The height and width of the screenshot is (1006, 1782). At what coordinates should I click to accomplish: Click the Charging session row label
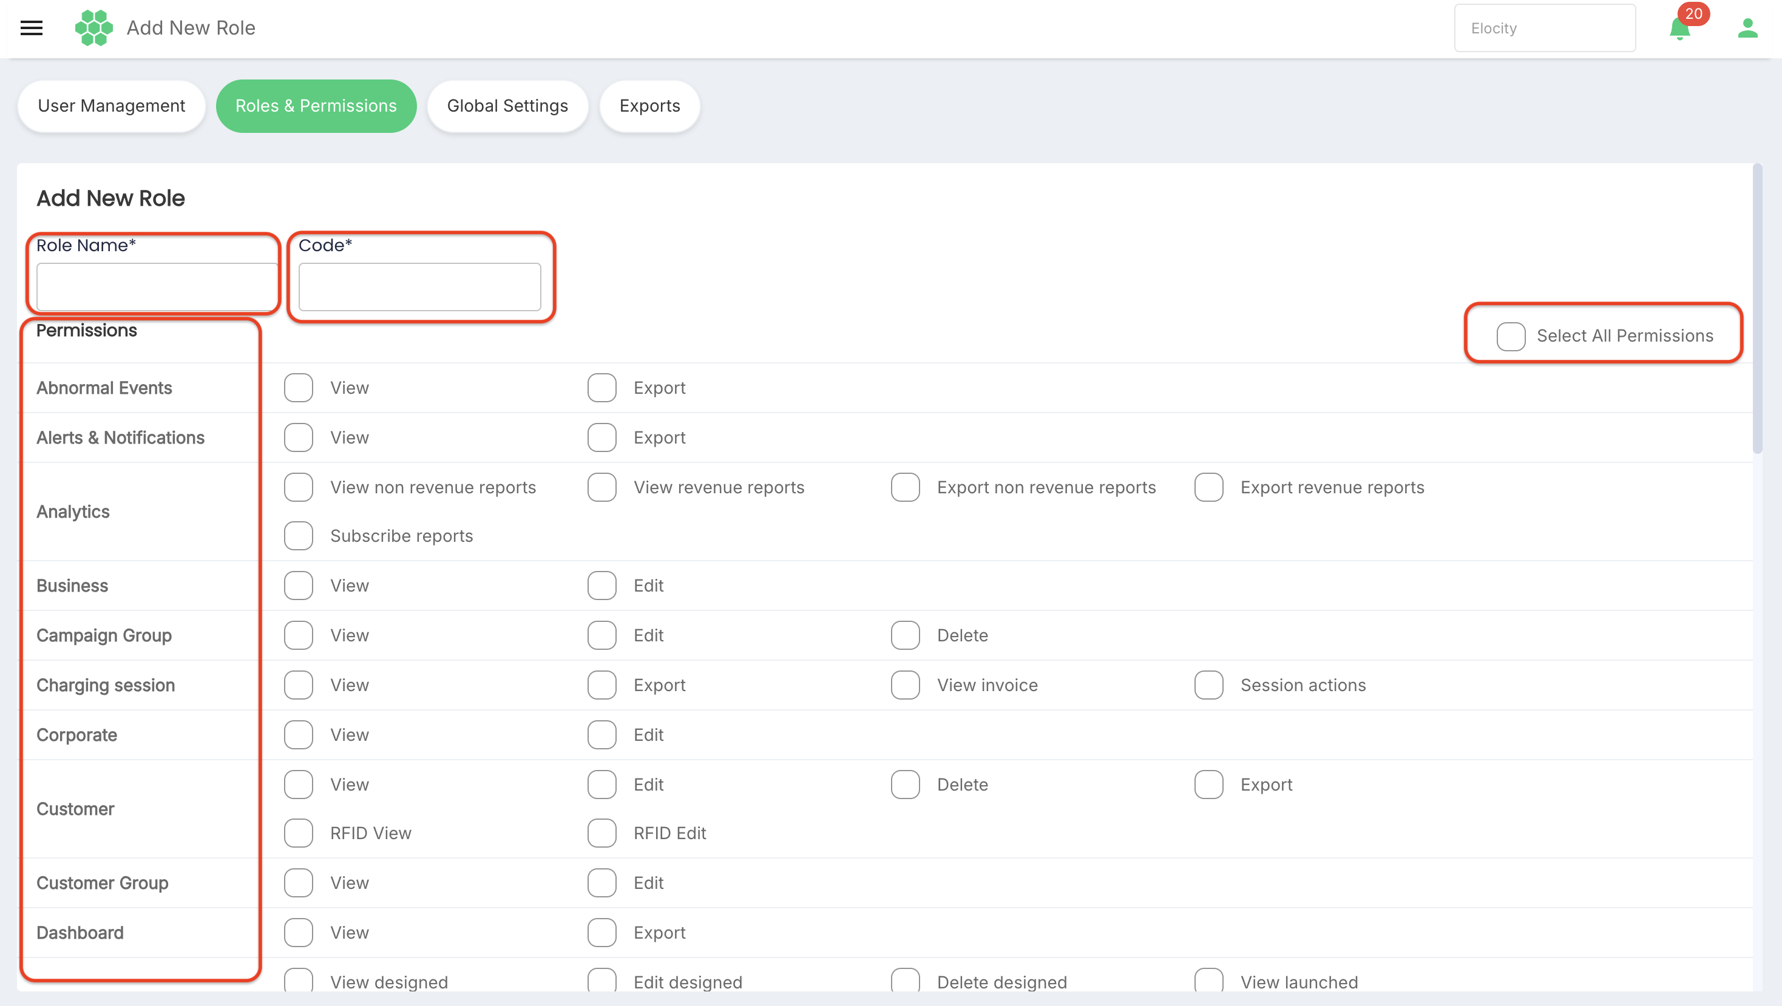click(106, 685)
